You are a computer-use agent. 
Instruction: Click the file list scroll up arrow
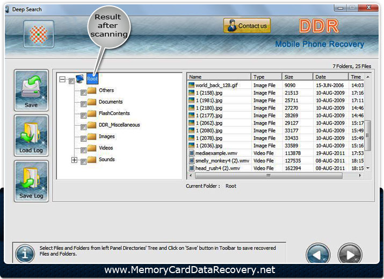(367, 77)
